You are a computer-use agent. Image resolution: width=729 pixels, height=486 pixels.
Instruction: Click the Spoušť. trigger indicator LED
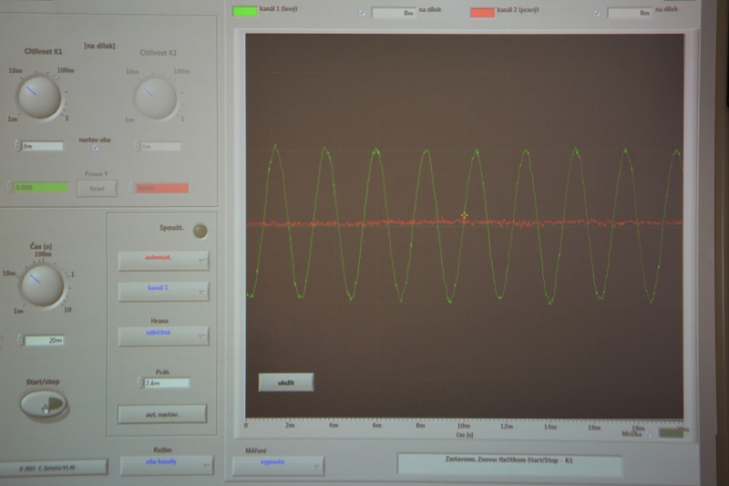(x=200, y=231)
